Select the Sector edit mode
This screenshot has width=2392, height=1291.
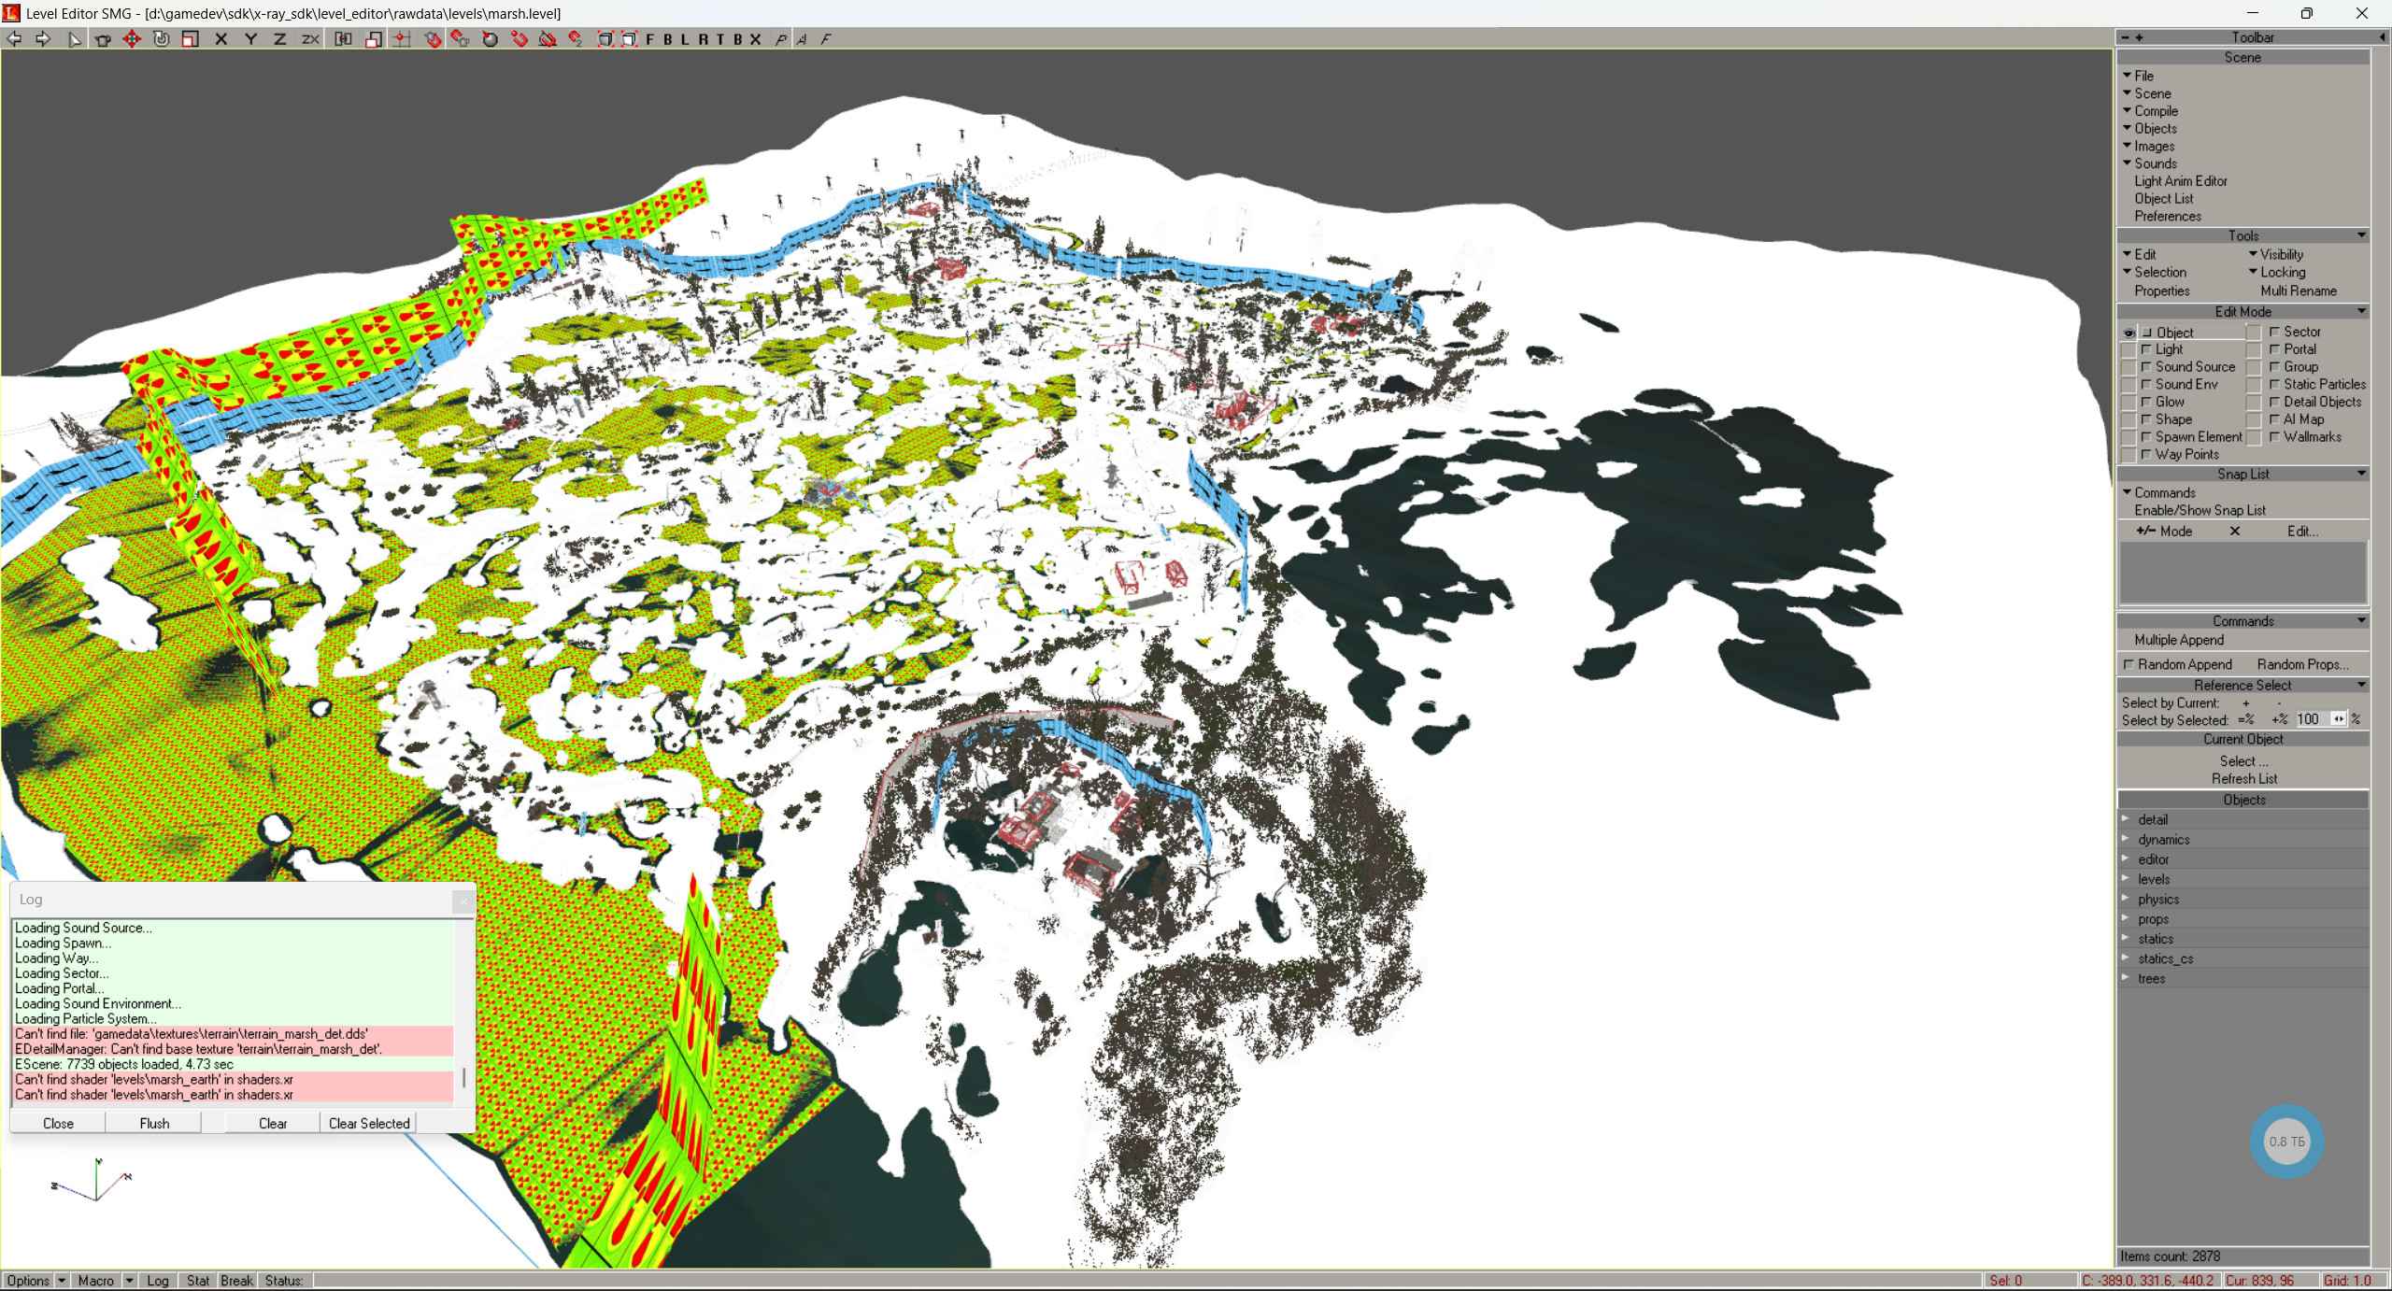pos(2295,332)
